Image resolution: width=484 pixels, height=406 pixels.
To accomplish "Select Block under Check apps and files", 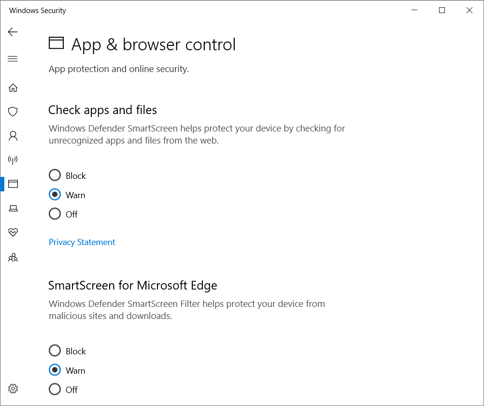I will pyautogui.click(x=67, y=175).
